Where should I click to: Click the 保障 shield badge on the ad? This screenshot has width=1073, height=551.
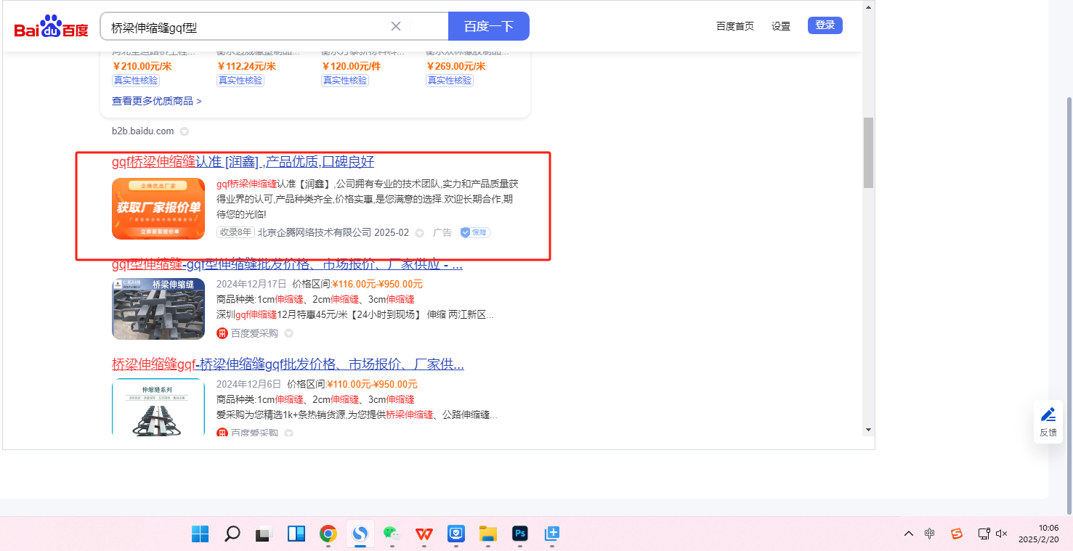475,232
